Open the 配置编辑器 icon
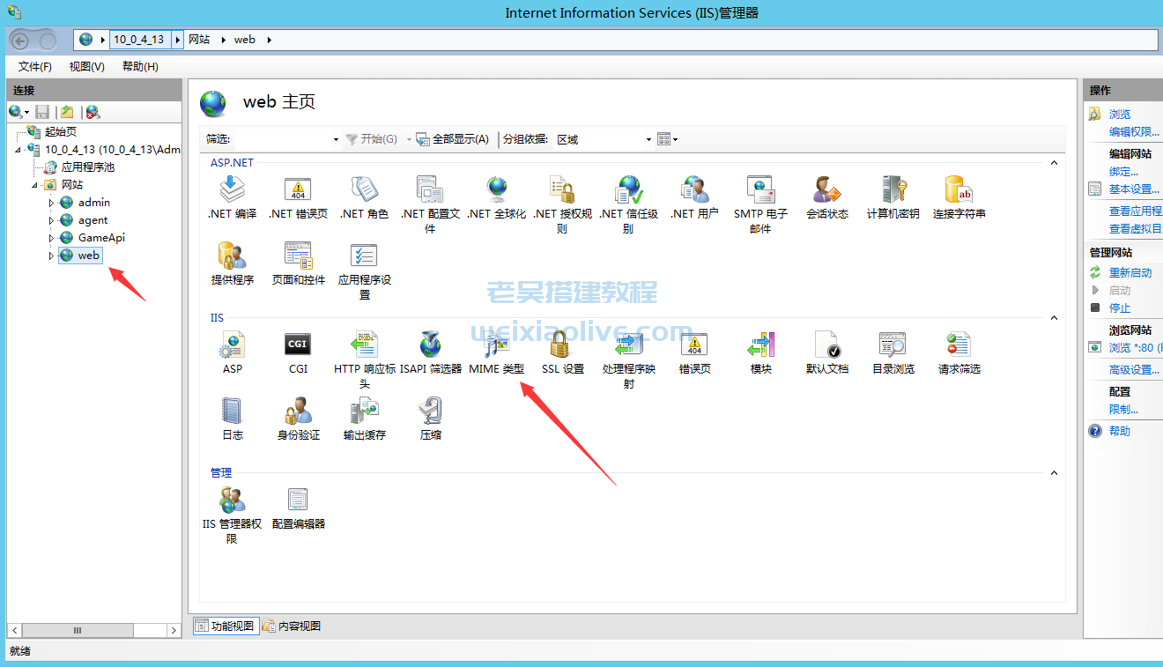This screenshot has width=1163, height=667. coord(298,500)
